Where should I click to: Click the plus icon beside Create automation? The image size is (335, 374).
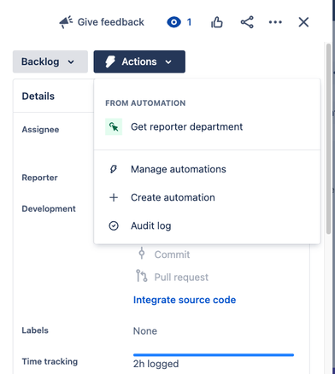[x=114, y=197]
